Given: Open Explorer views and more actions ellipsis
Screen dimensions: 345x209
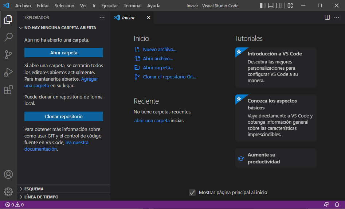Looking at the screenshot, I should click(102, 18).
